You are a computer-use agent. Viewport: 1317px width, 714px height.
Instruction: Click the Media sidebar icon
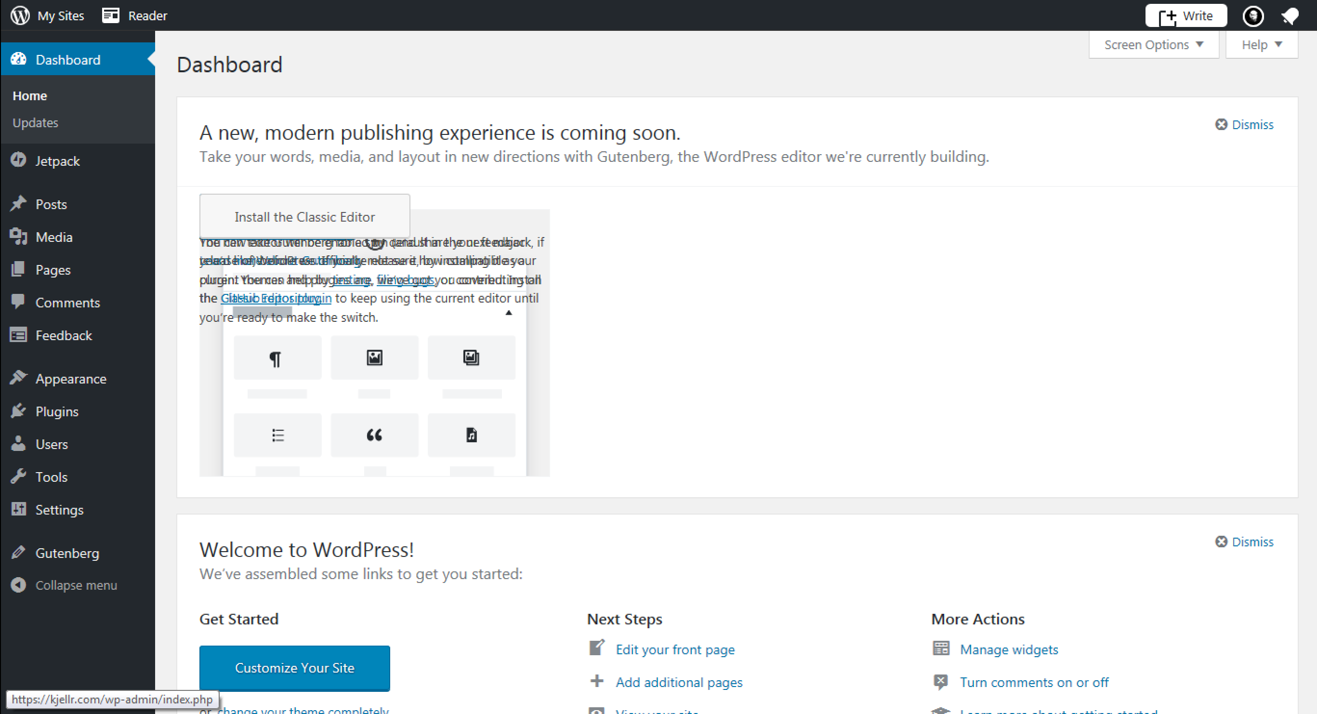coord(18,236)
